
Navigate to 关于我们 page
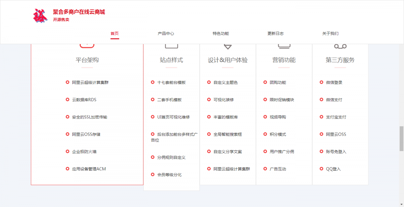coord(330,34)
